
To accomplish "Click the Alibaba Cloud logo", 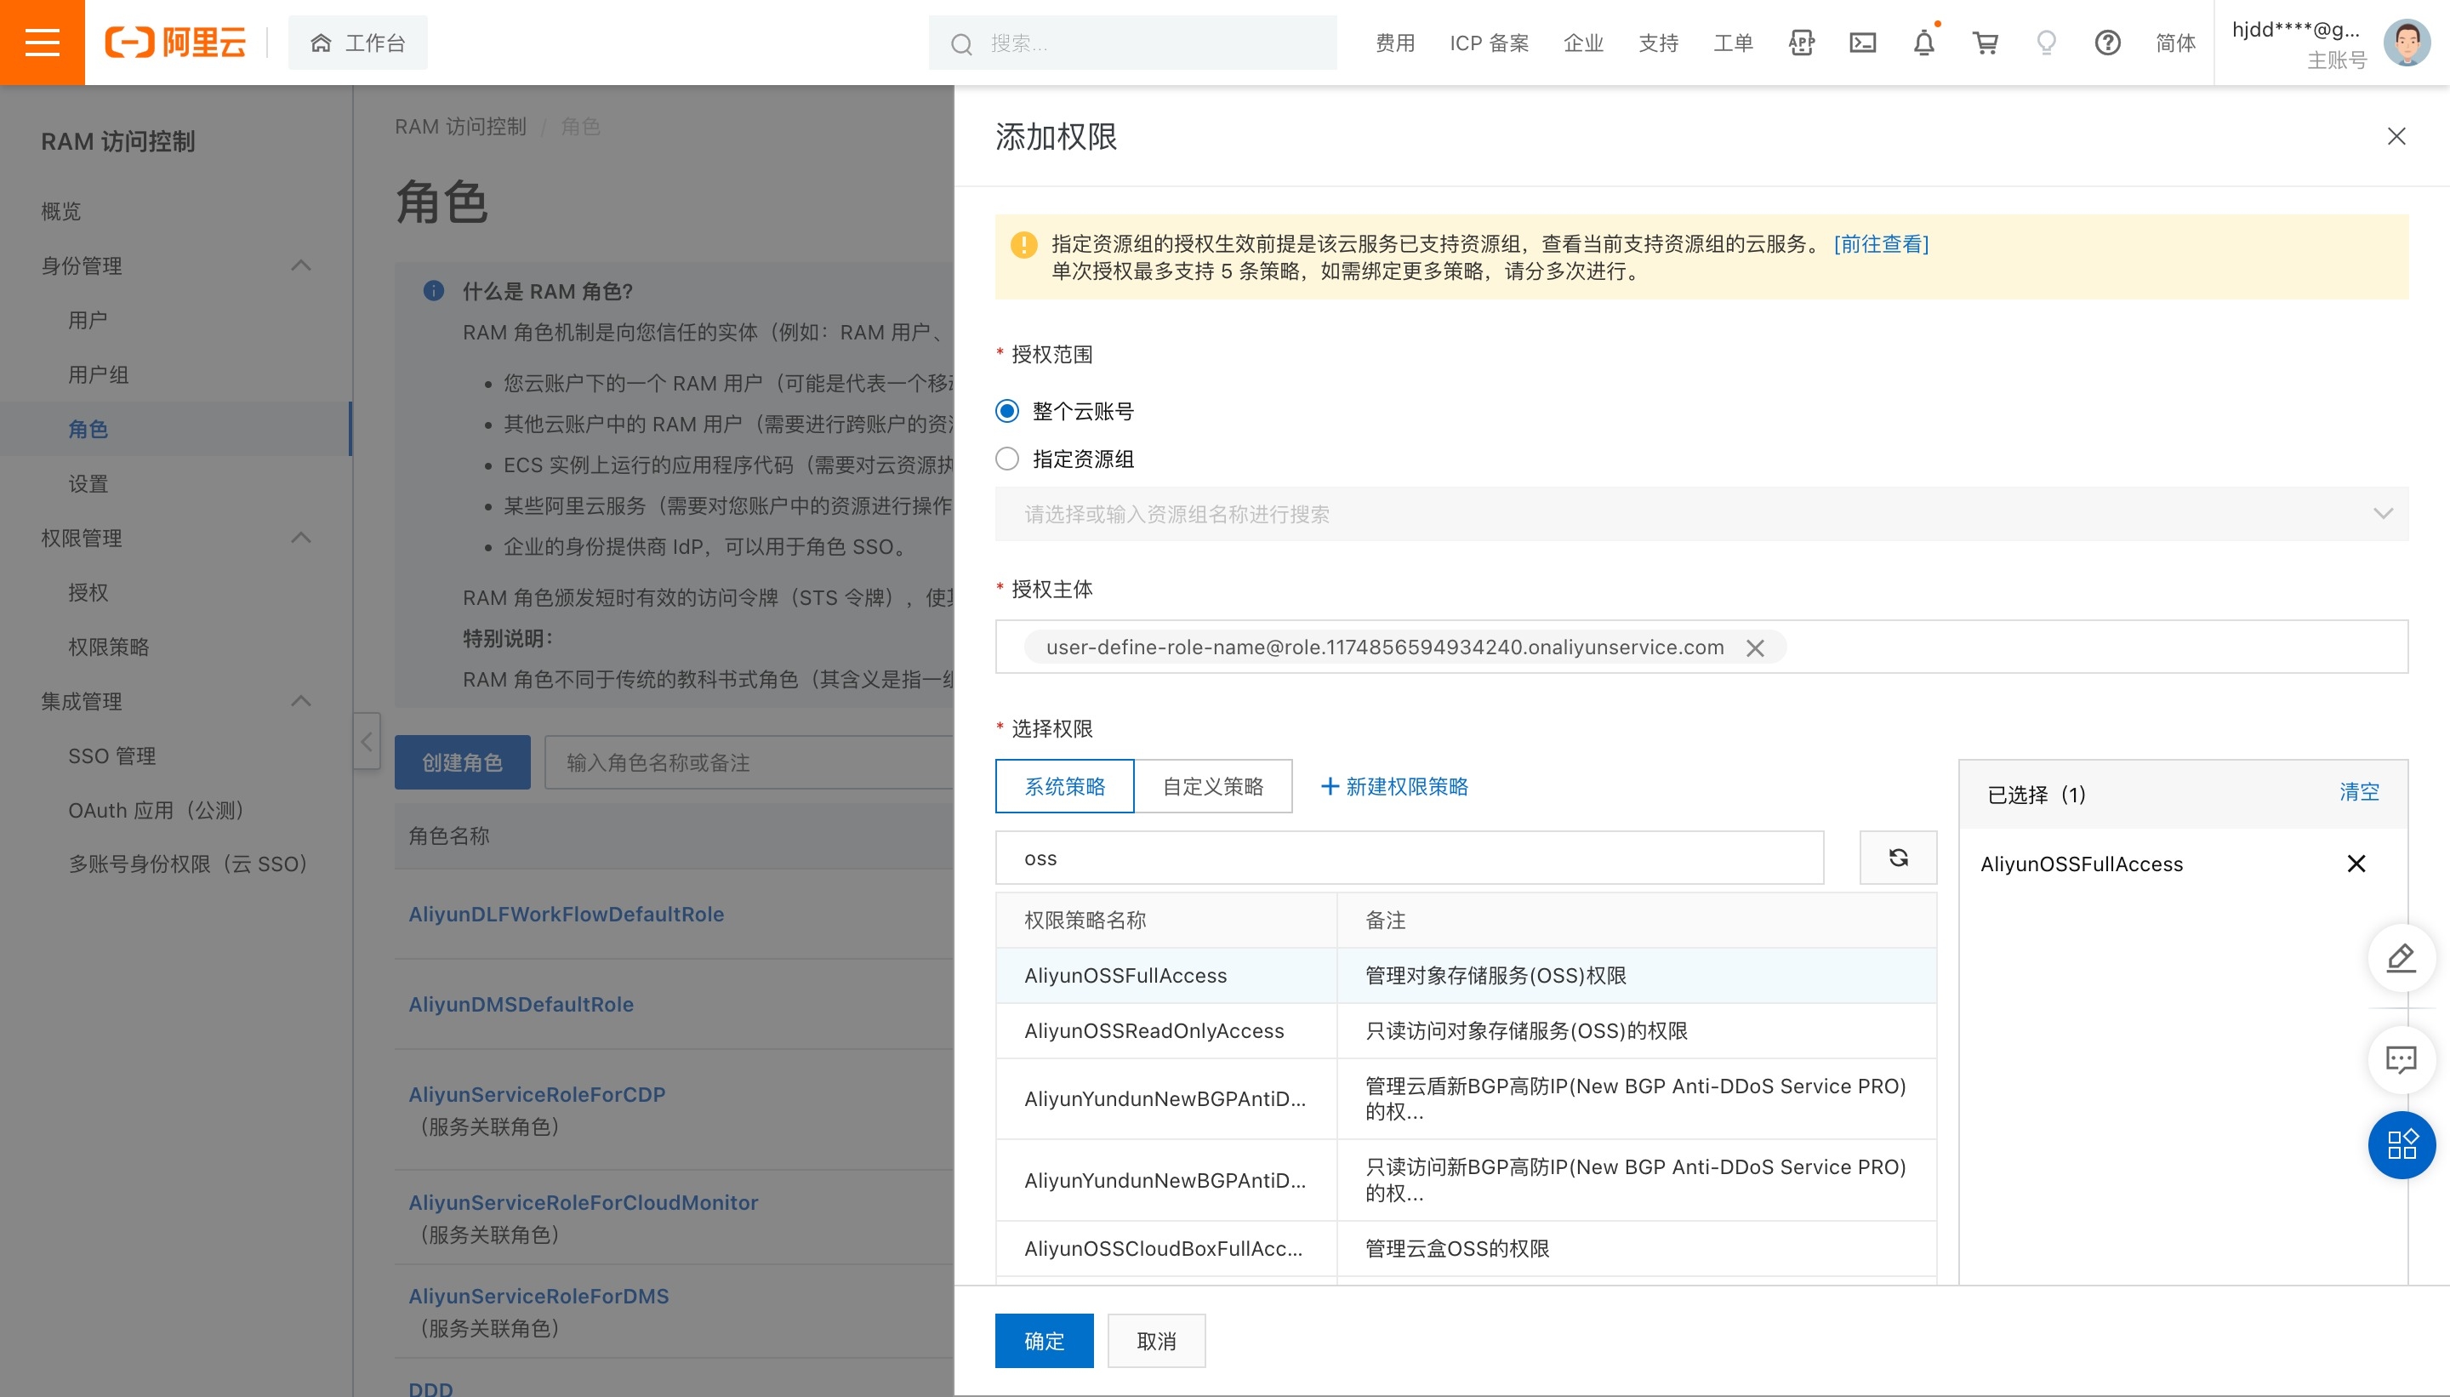I will (175, 43).
